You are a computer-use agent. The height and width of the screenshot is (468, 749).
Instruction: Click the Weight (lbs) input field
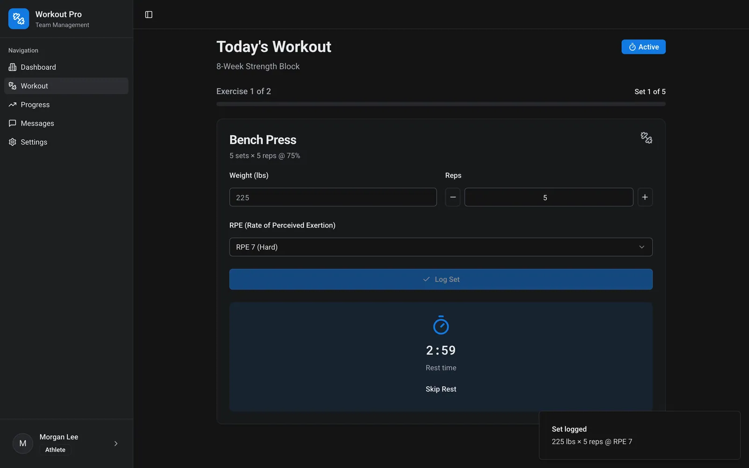point(333,197)
